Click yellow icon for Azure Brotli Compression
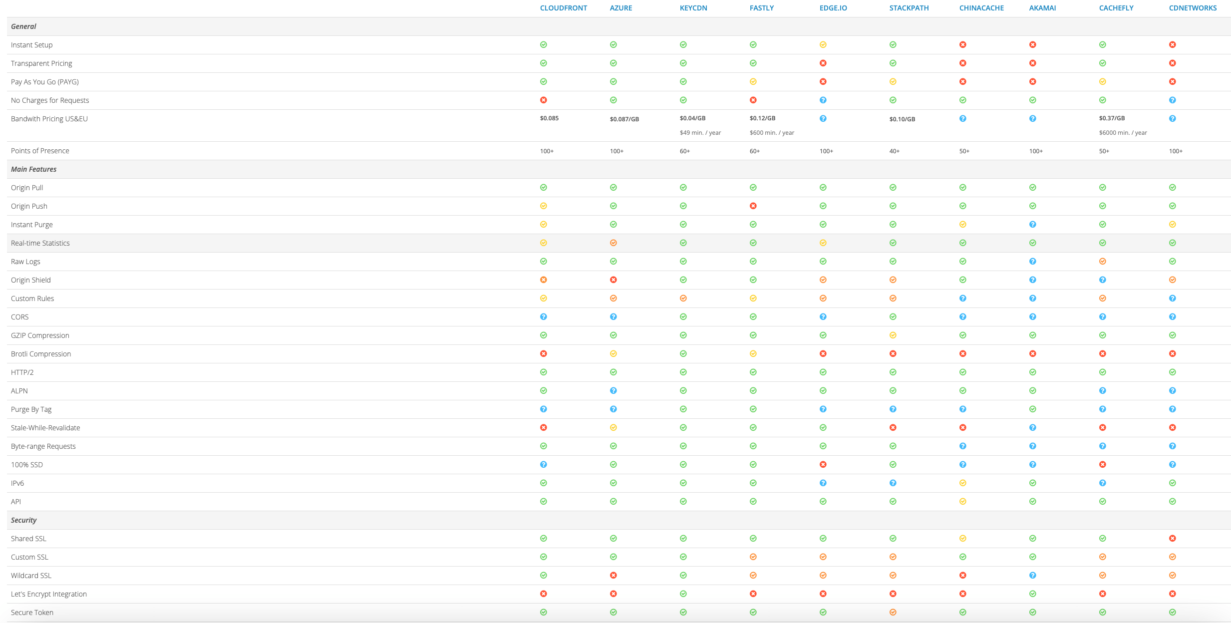The height and width of the screenshot is (623, 1231). (x=614, y=354)
